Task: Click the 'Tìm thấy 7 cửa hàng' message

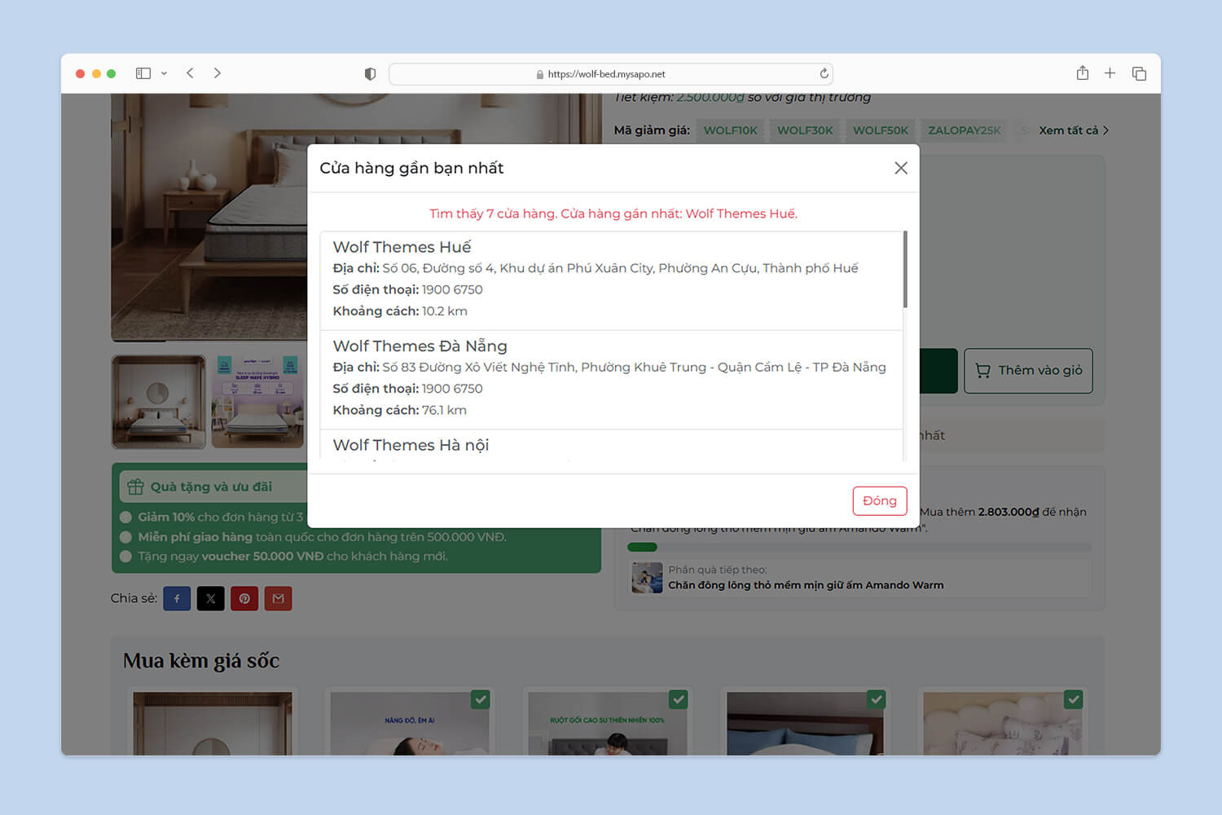Action: 613,214
